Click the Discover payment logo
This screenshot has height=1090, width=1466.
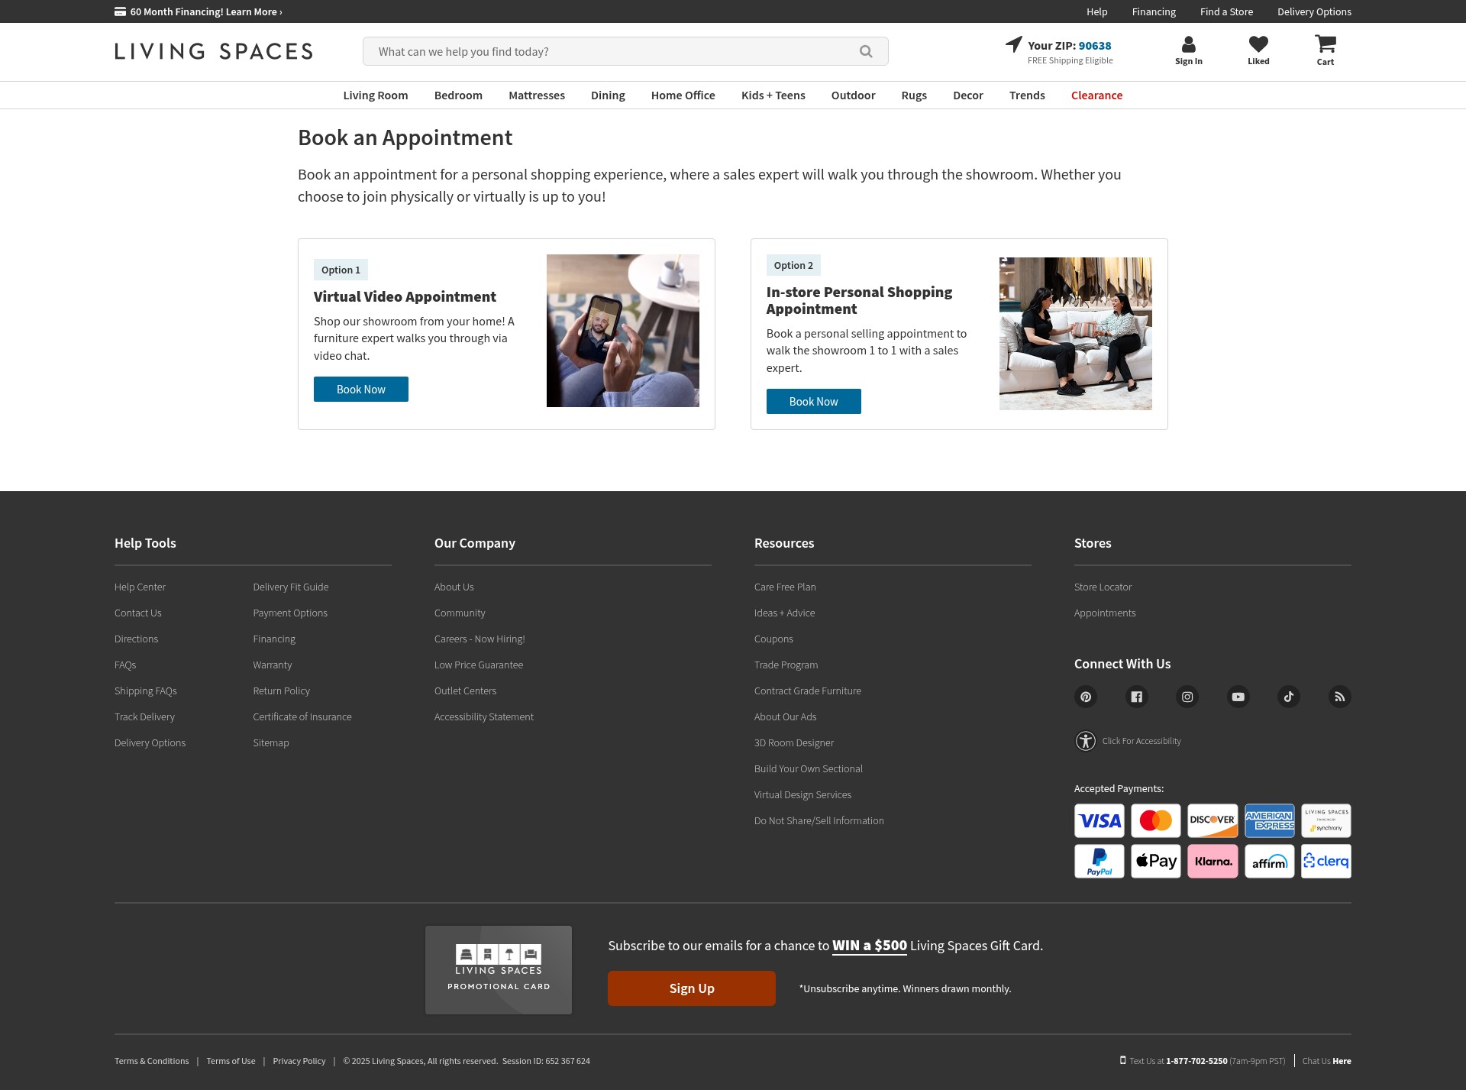1213,820
